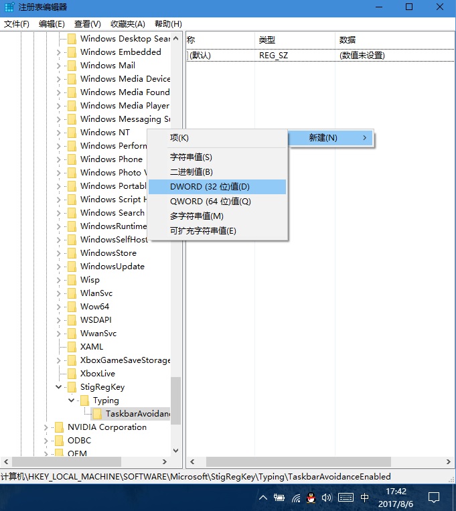Click values pane horizontal scroll right arrow
Viewport: 456px width, 511px height.
tap(449, 461)
